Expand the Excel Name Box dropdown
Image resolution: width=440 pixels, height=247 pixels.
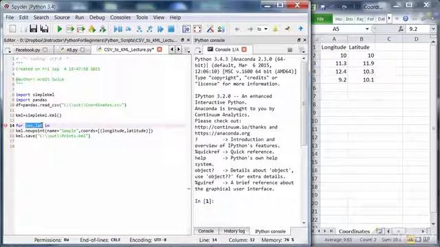[x=366, y=29]
